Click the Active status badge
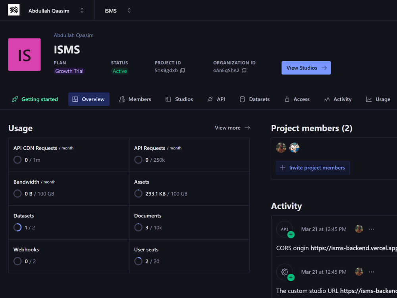This screenshot has height=298, width=397. (119, 71)
